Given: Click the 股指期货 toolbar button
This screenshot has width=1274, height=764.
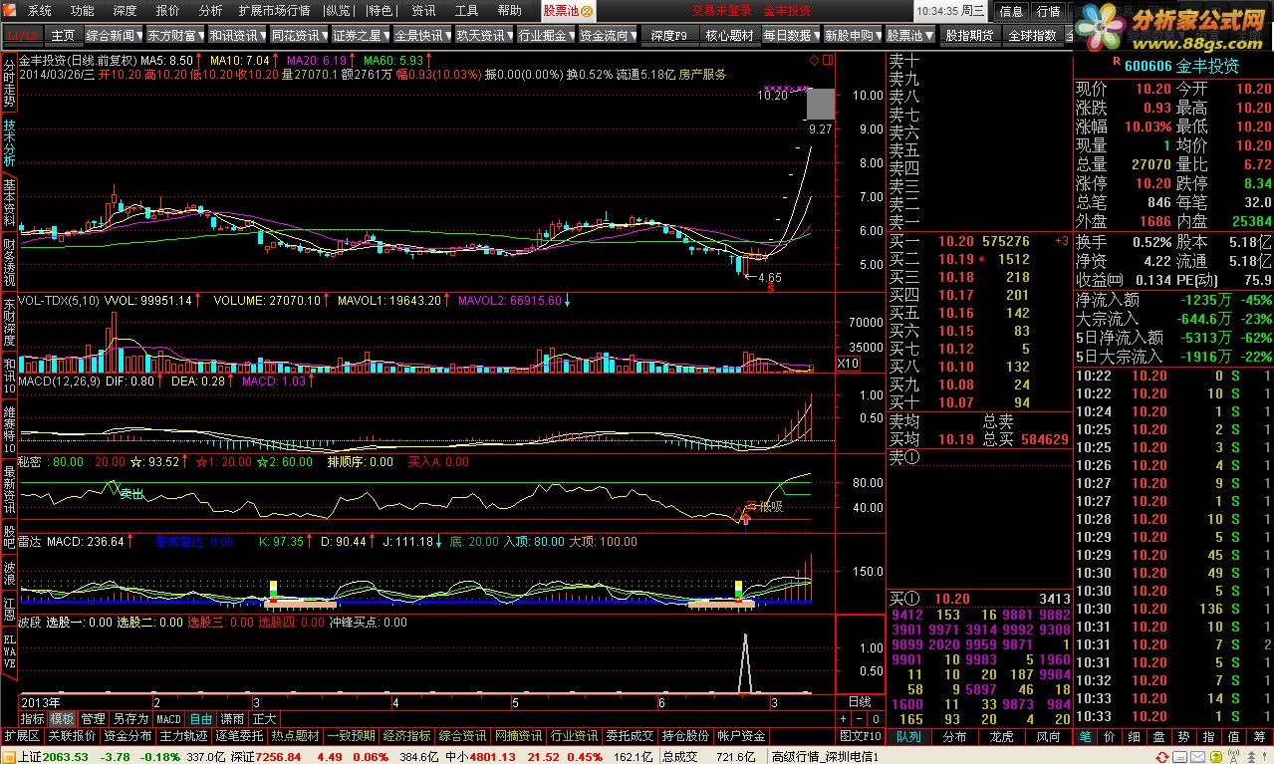Looking at the screenshot, I should pos(969,35).
